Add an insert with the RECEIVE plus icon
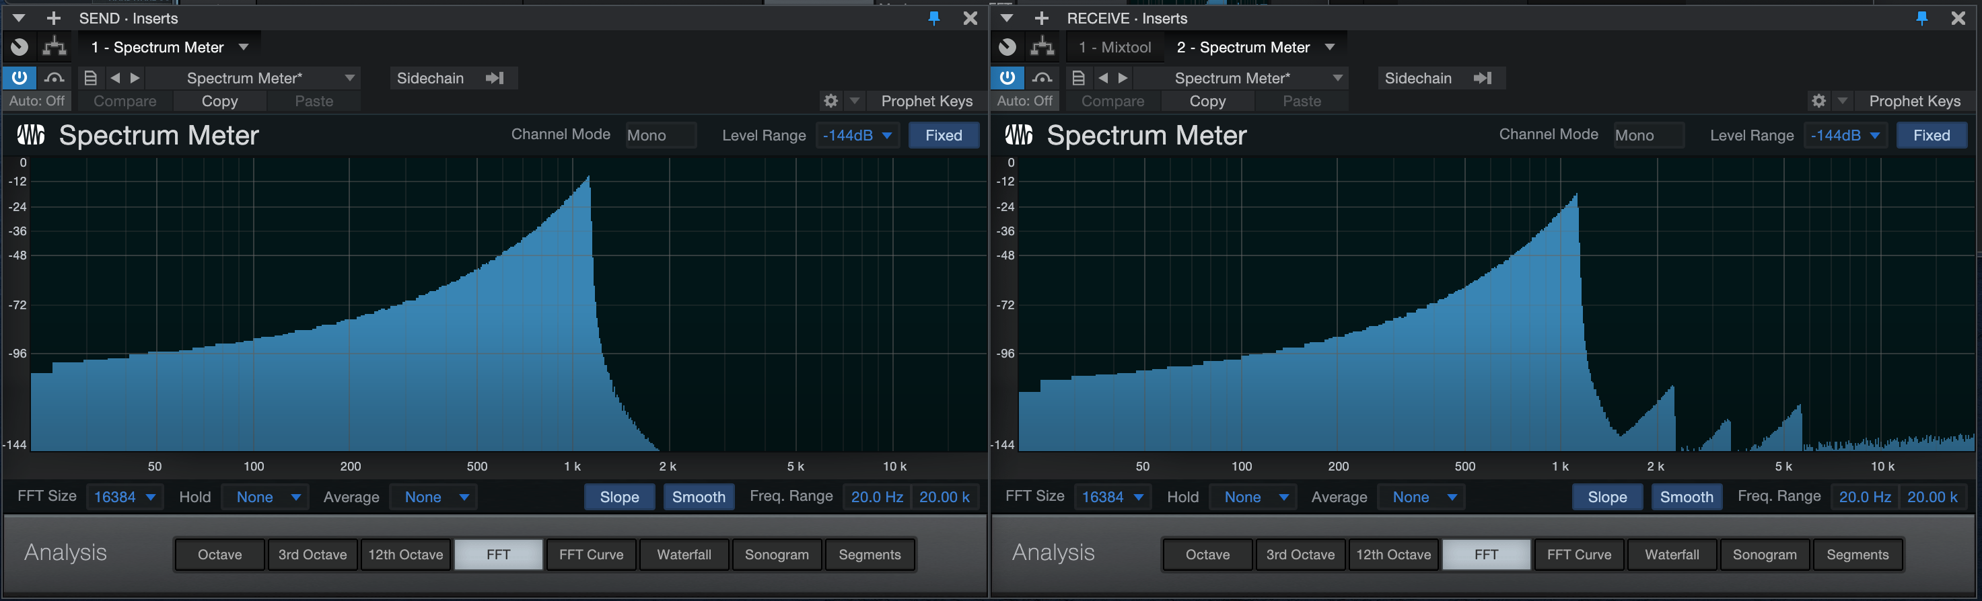The image size is (1982, 601). 1041,17
